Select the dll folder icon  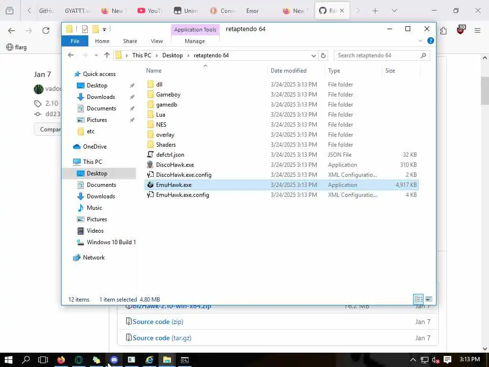[x=150, y=84]
